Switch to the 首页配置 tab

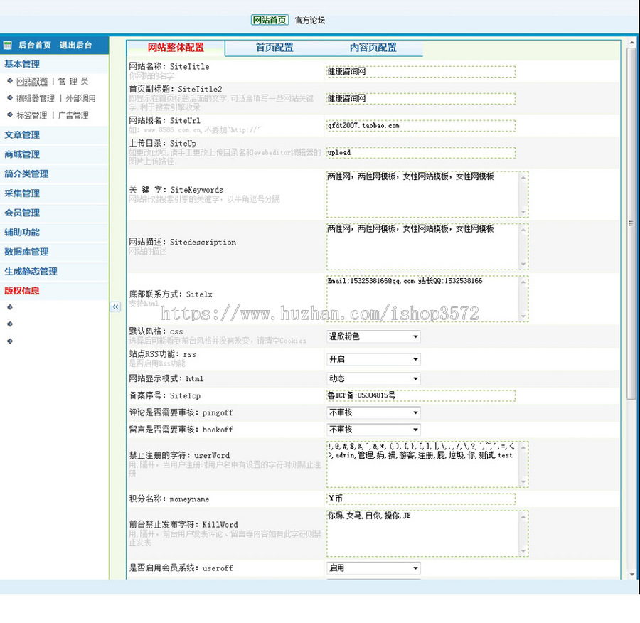click(x=274, y=48)
